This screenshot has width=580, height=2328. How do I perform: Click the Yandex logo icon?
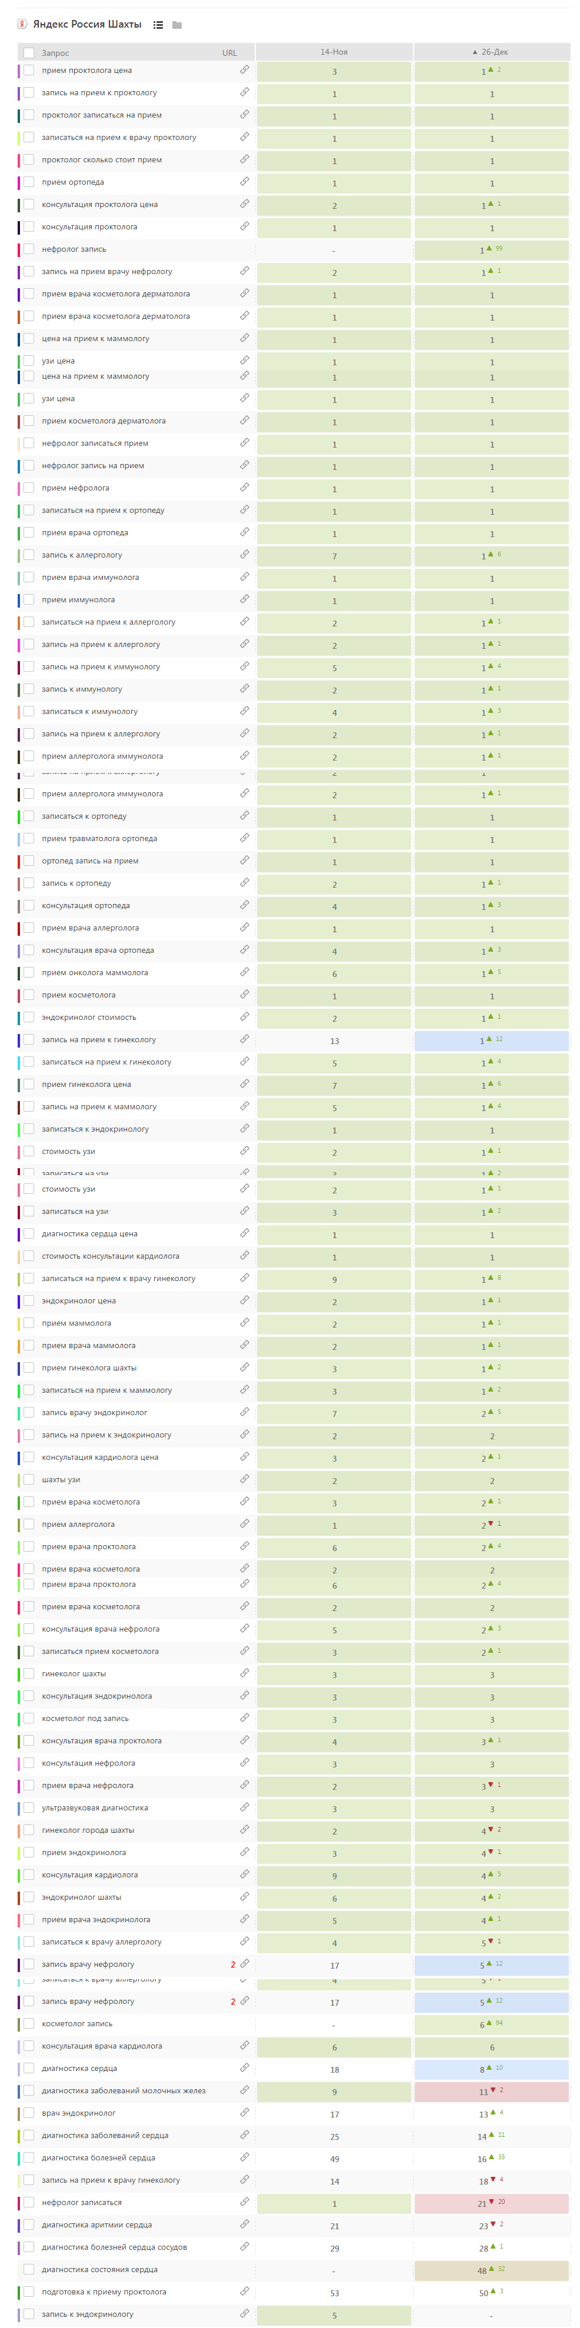pyautogui.click(x=22, y=24)
